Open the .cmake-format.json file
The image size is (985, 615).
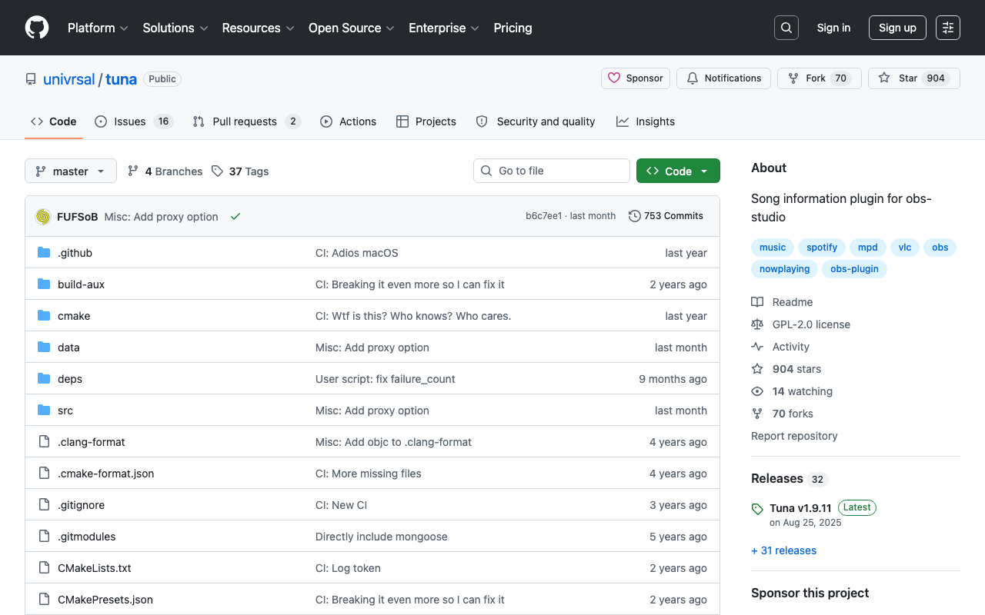point(106,474)
